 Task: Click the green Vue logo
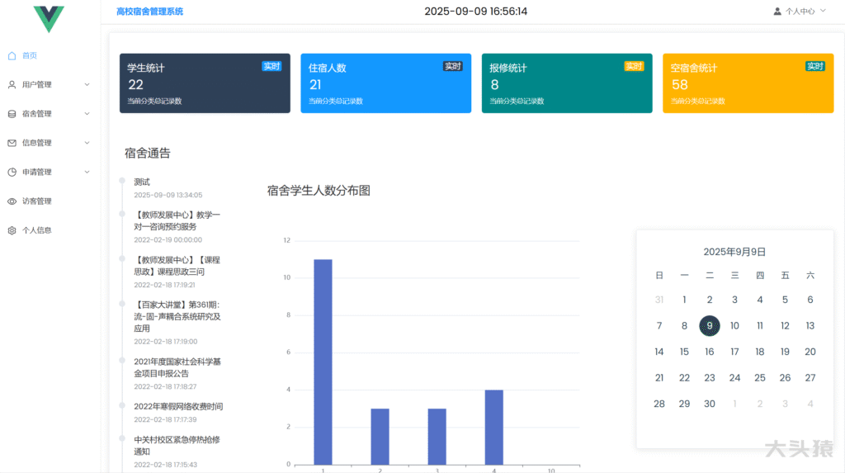[x=49, y=18]
